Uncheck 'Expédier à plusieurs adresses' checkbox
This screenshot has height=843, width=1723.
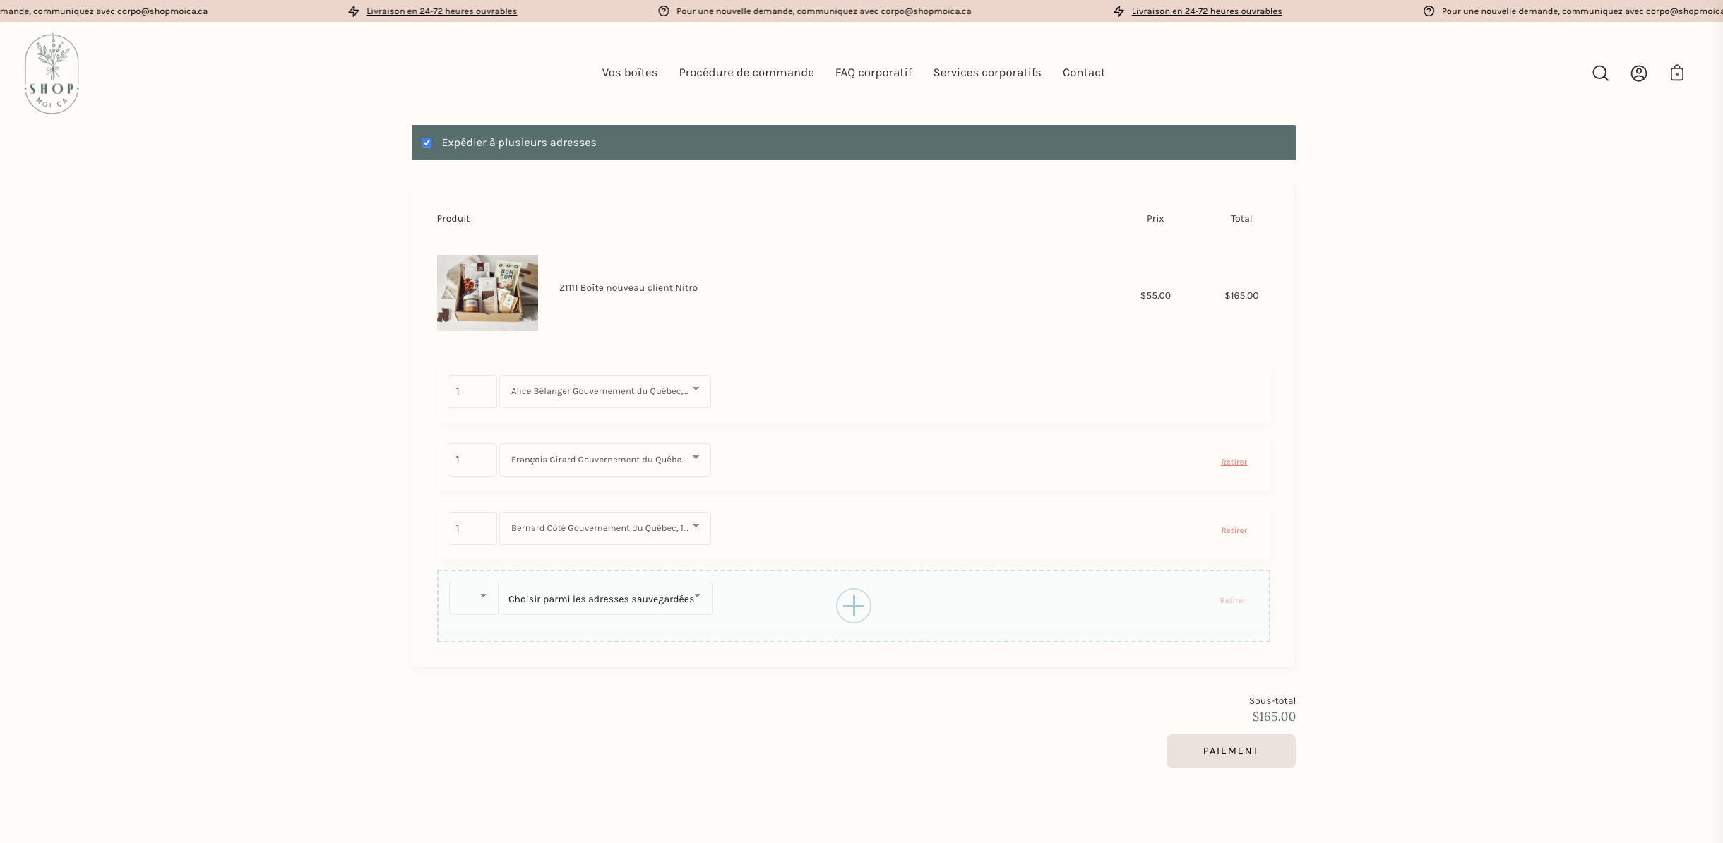(x=427, y=143)
